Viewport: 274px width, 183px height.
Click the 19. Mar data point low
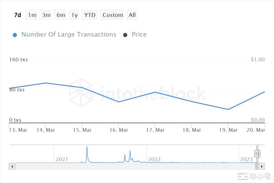point(228,109)
